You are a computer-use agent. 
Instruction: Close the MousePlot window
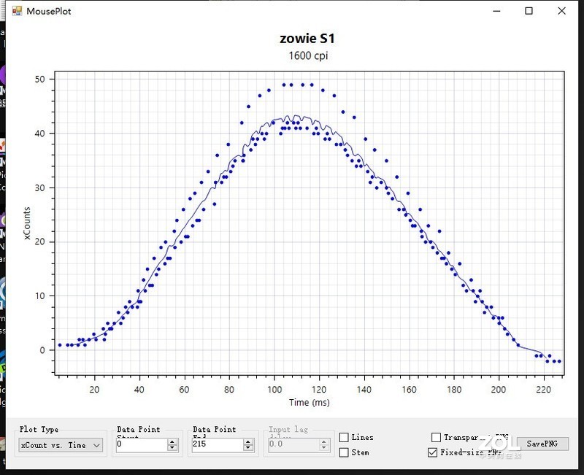pyautogui.click(x=561, y=11)
